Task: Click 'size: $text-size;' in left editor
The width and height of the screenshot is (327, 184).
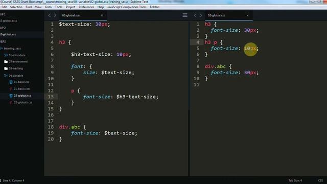Action: pos(109,73)
